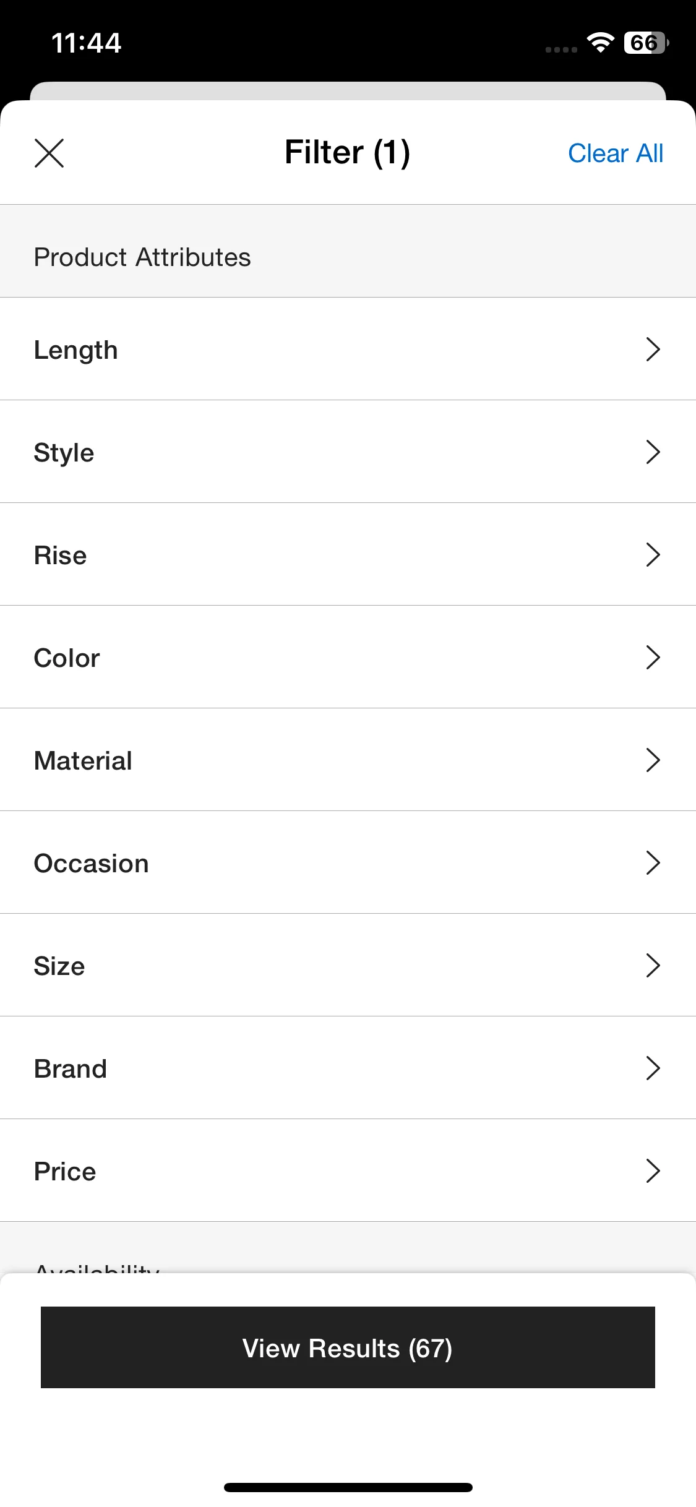The image size is (696, 1507).
Task: Open the Size filter options
Action: [x=348, y=966]
